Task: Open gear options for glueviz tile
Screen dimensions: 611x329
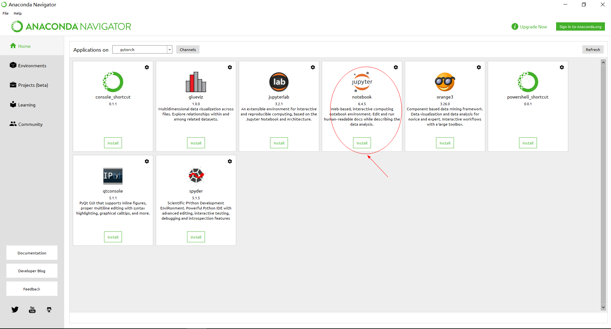Action: [230, 67]
